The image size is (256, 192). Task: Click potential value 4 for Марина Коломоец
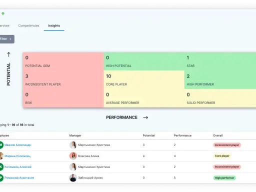[143, 156]
